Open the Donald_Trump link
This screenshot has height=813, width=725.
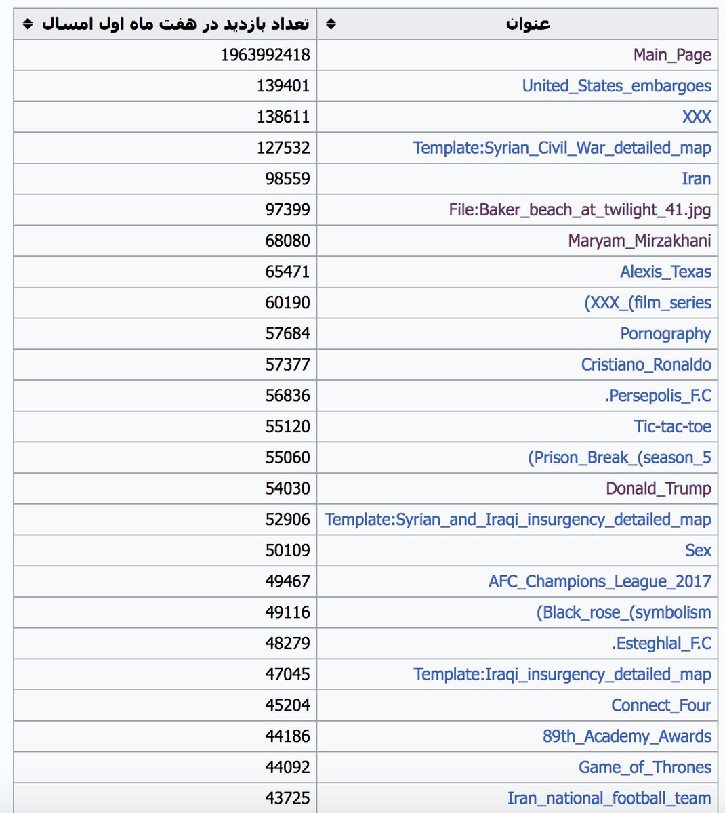pyautogui.click(x=659, y=488)
